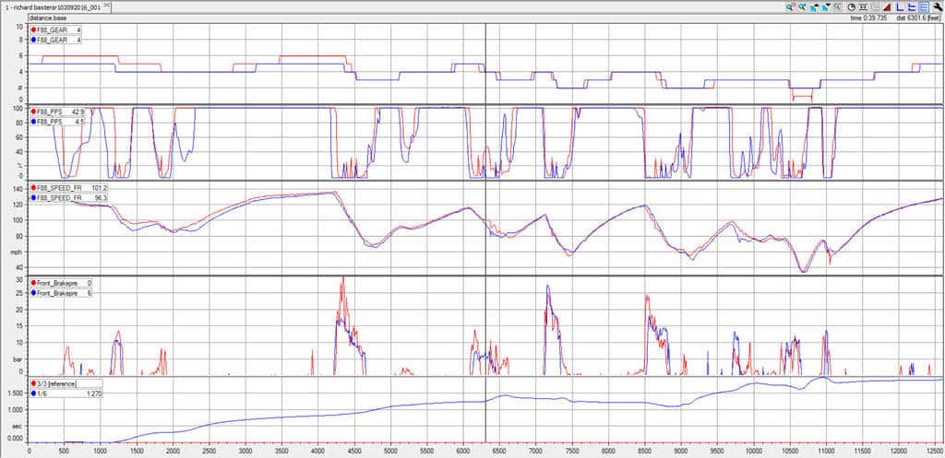The height and width of the screenshot is (458, 945).
Task: Click the cyan icon with the up arrow
Action: coord(815,7)
